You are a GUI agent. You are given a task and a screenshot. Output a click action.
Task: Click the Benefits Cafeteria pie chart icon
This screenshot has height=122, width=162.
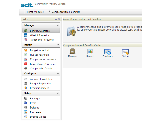[26, 88]
